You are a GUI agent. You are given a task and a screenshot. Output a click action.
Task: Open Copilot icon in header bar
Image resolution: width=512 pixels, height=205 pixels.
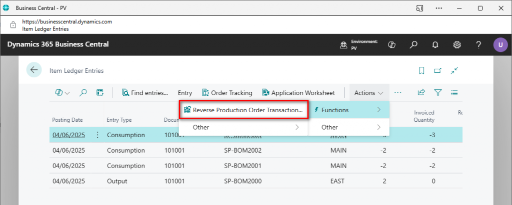392,45
